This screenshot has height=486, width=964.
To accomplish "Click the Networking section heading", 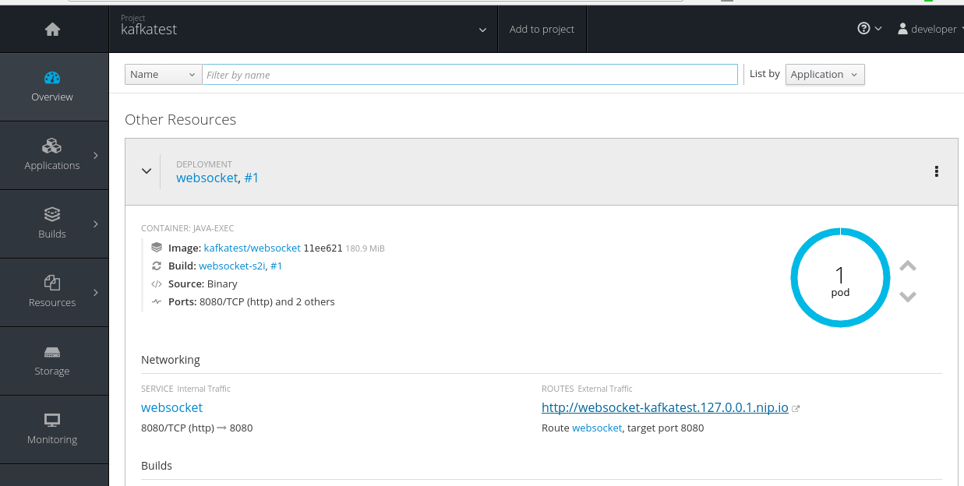I will [171, 360].
